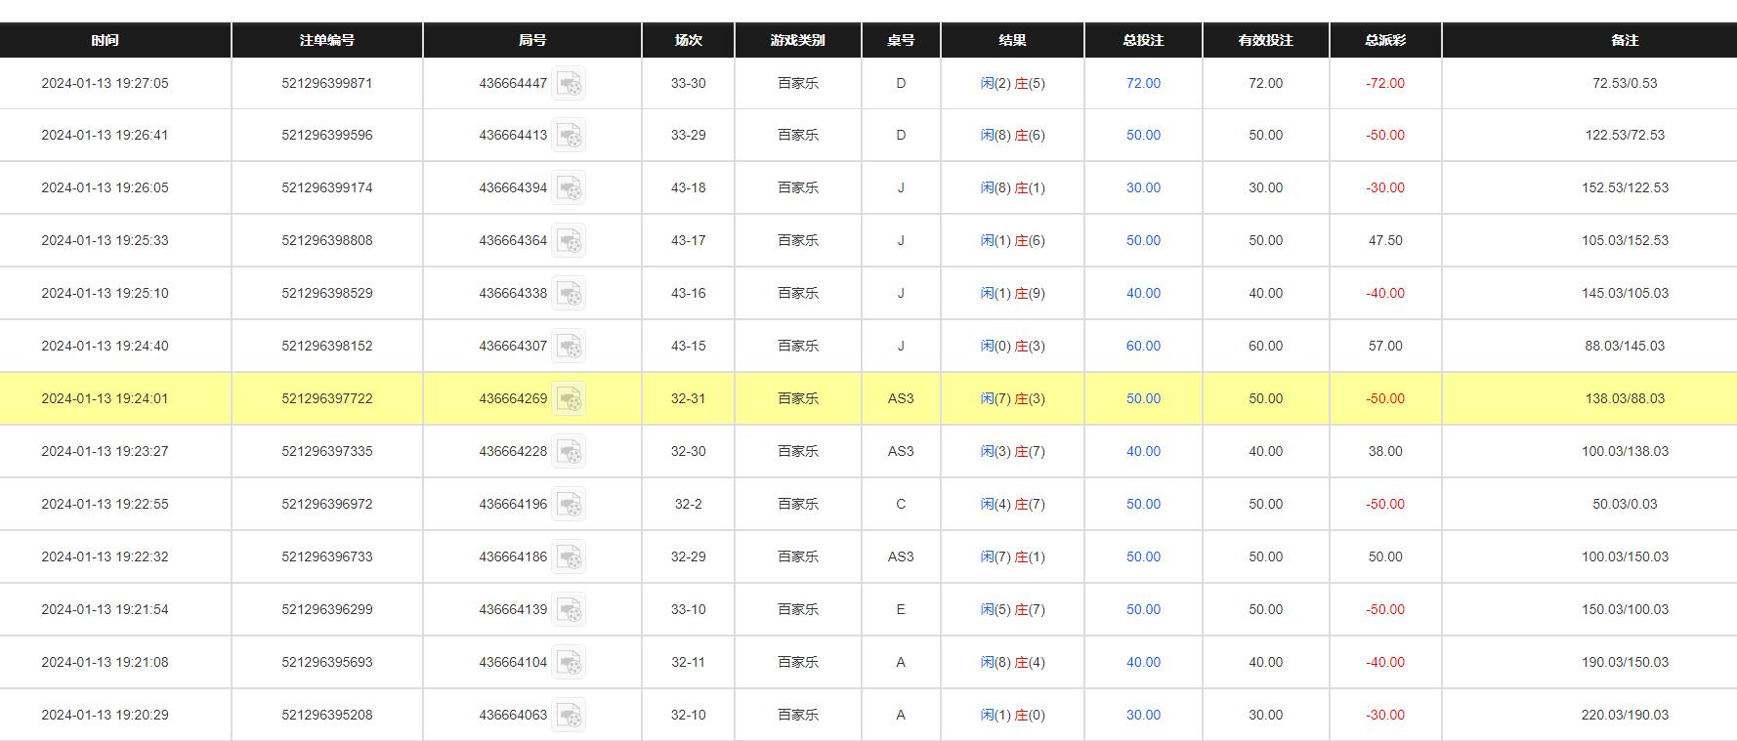Open video replay icon for round 436664447
This screenshot has width=1737, height=741.
(569, 83)
